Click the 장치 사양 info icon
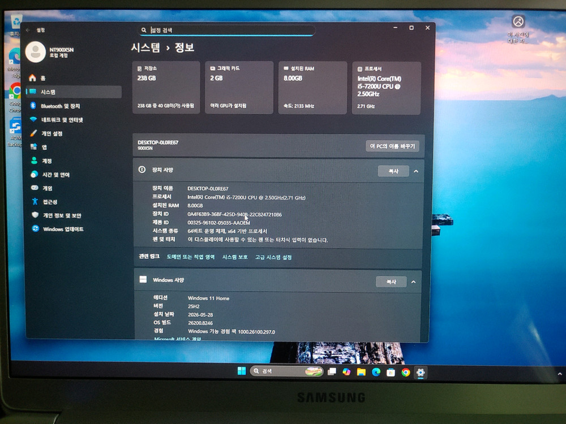The image size is (566, 424). [x=142, y=170]
